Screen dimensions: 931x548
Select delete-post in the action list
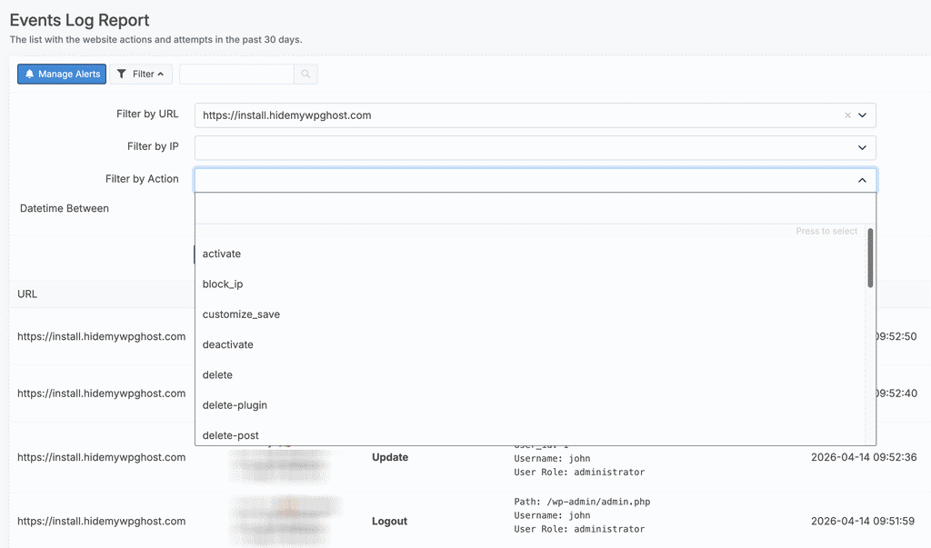(x=530, y=435)
